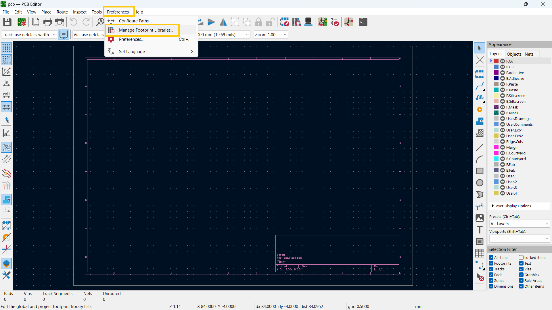The height and width of the screenshot is (310, 552).
Task: Open the Scripting console icon
Action: click(x=363, y=22)
